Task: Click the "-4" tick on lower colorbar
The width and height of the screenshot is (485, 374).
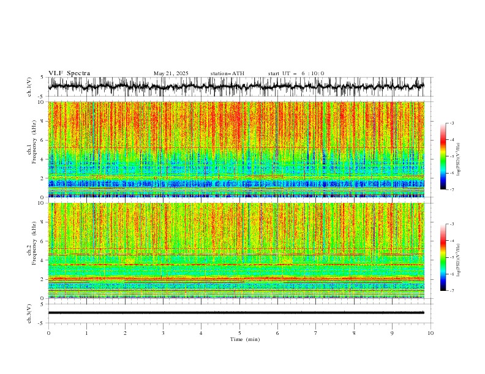Action: coord(452,241)
